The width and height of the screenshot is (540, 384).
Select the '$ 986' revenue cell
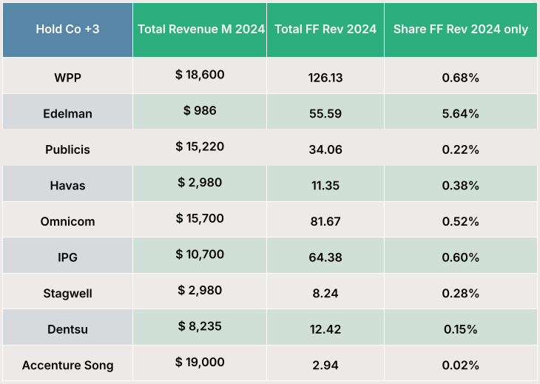coord(200,112)
